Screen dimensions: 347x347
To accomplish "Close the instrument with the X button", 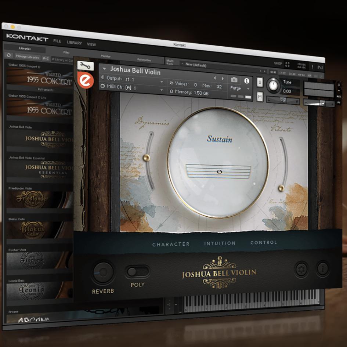I will click(339, 85).
